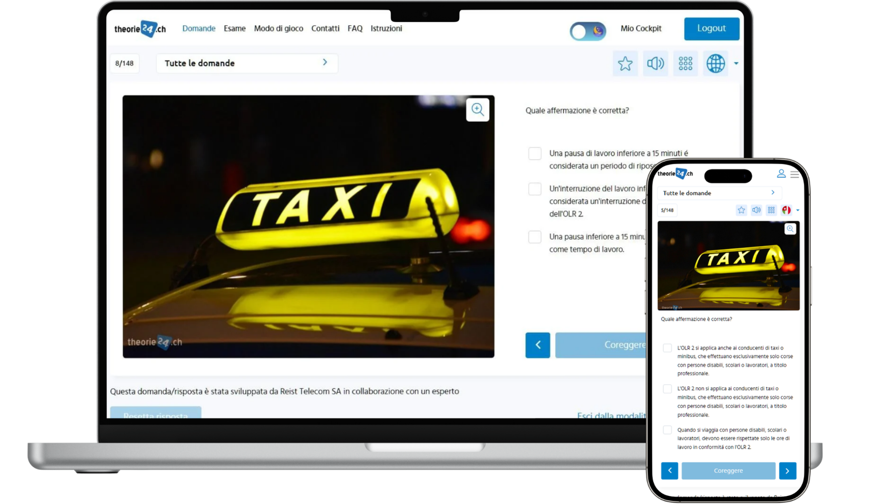Toggle the dark mode switch
This screenshot has width=889, height=504.
[x=587, y=31]
